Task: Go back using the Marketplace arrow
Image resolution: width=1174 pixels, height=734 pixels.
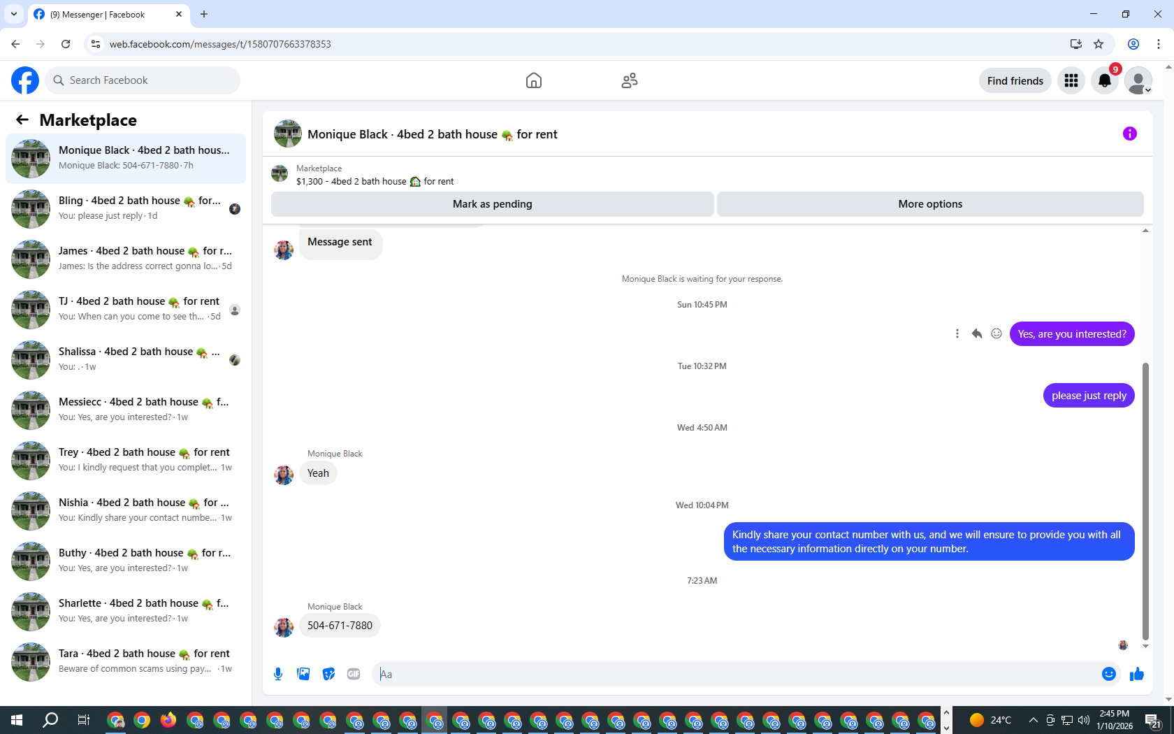Action: click(x=22, y=120)
